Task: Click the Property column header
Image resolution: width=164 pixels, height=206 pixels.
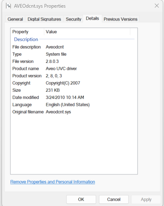Action: (27, 32)
